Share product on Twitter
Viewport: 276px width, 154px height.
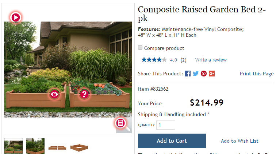point(196,74)
